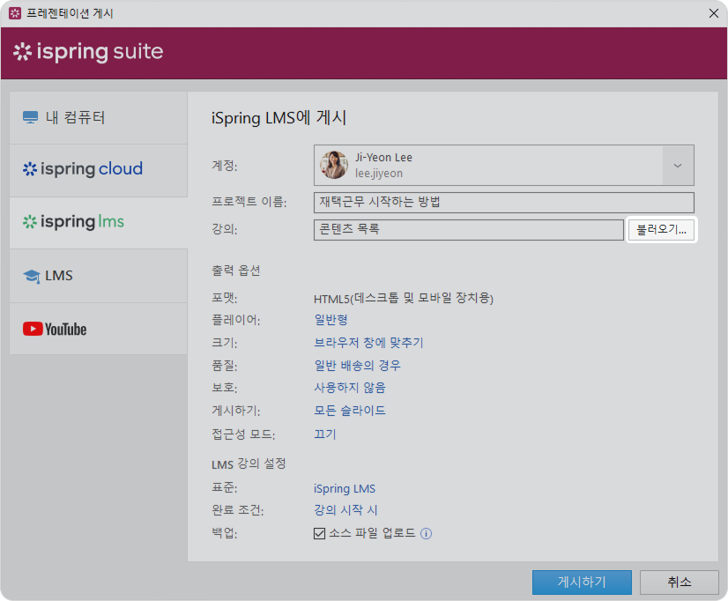Click the monitor icon beside 내 컴퓨터

coord(31,118)
